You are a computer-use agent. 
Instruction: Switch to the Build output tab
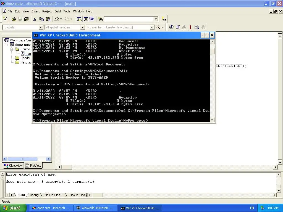21,195
